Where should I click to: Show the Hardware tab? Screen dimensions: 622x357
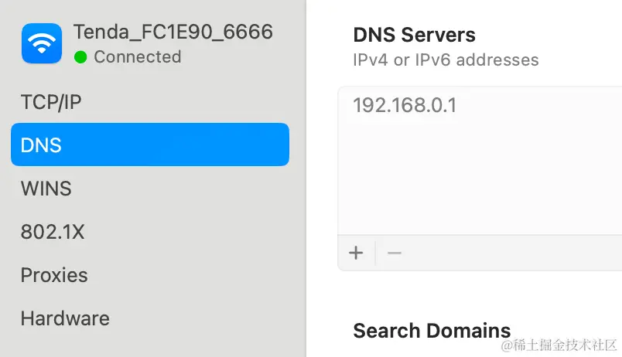coord(65,318)
